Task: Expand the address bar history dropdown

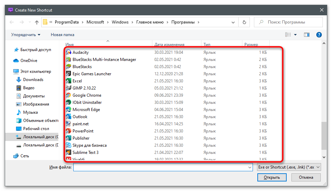Action: tap(233, 22)
